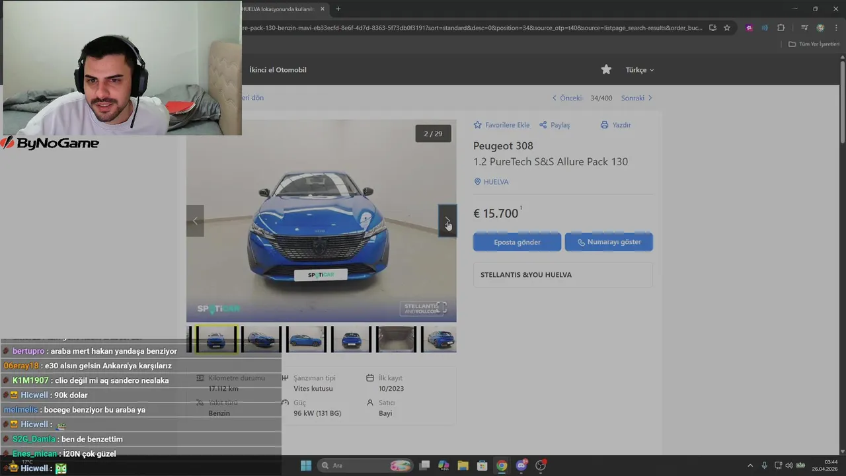Click the favorites star in the site header
This screenshot has width=846, height=476.
click(606, 69)
